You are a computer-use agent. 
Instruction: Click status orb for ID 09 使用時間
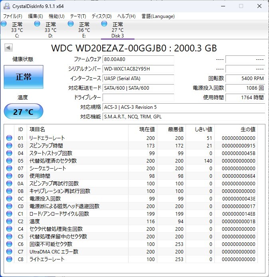[9, 176]
